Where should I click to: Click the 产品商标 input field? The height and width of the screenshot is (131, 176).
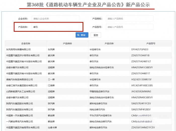(129, 19)
